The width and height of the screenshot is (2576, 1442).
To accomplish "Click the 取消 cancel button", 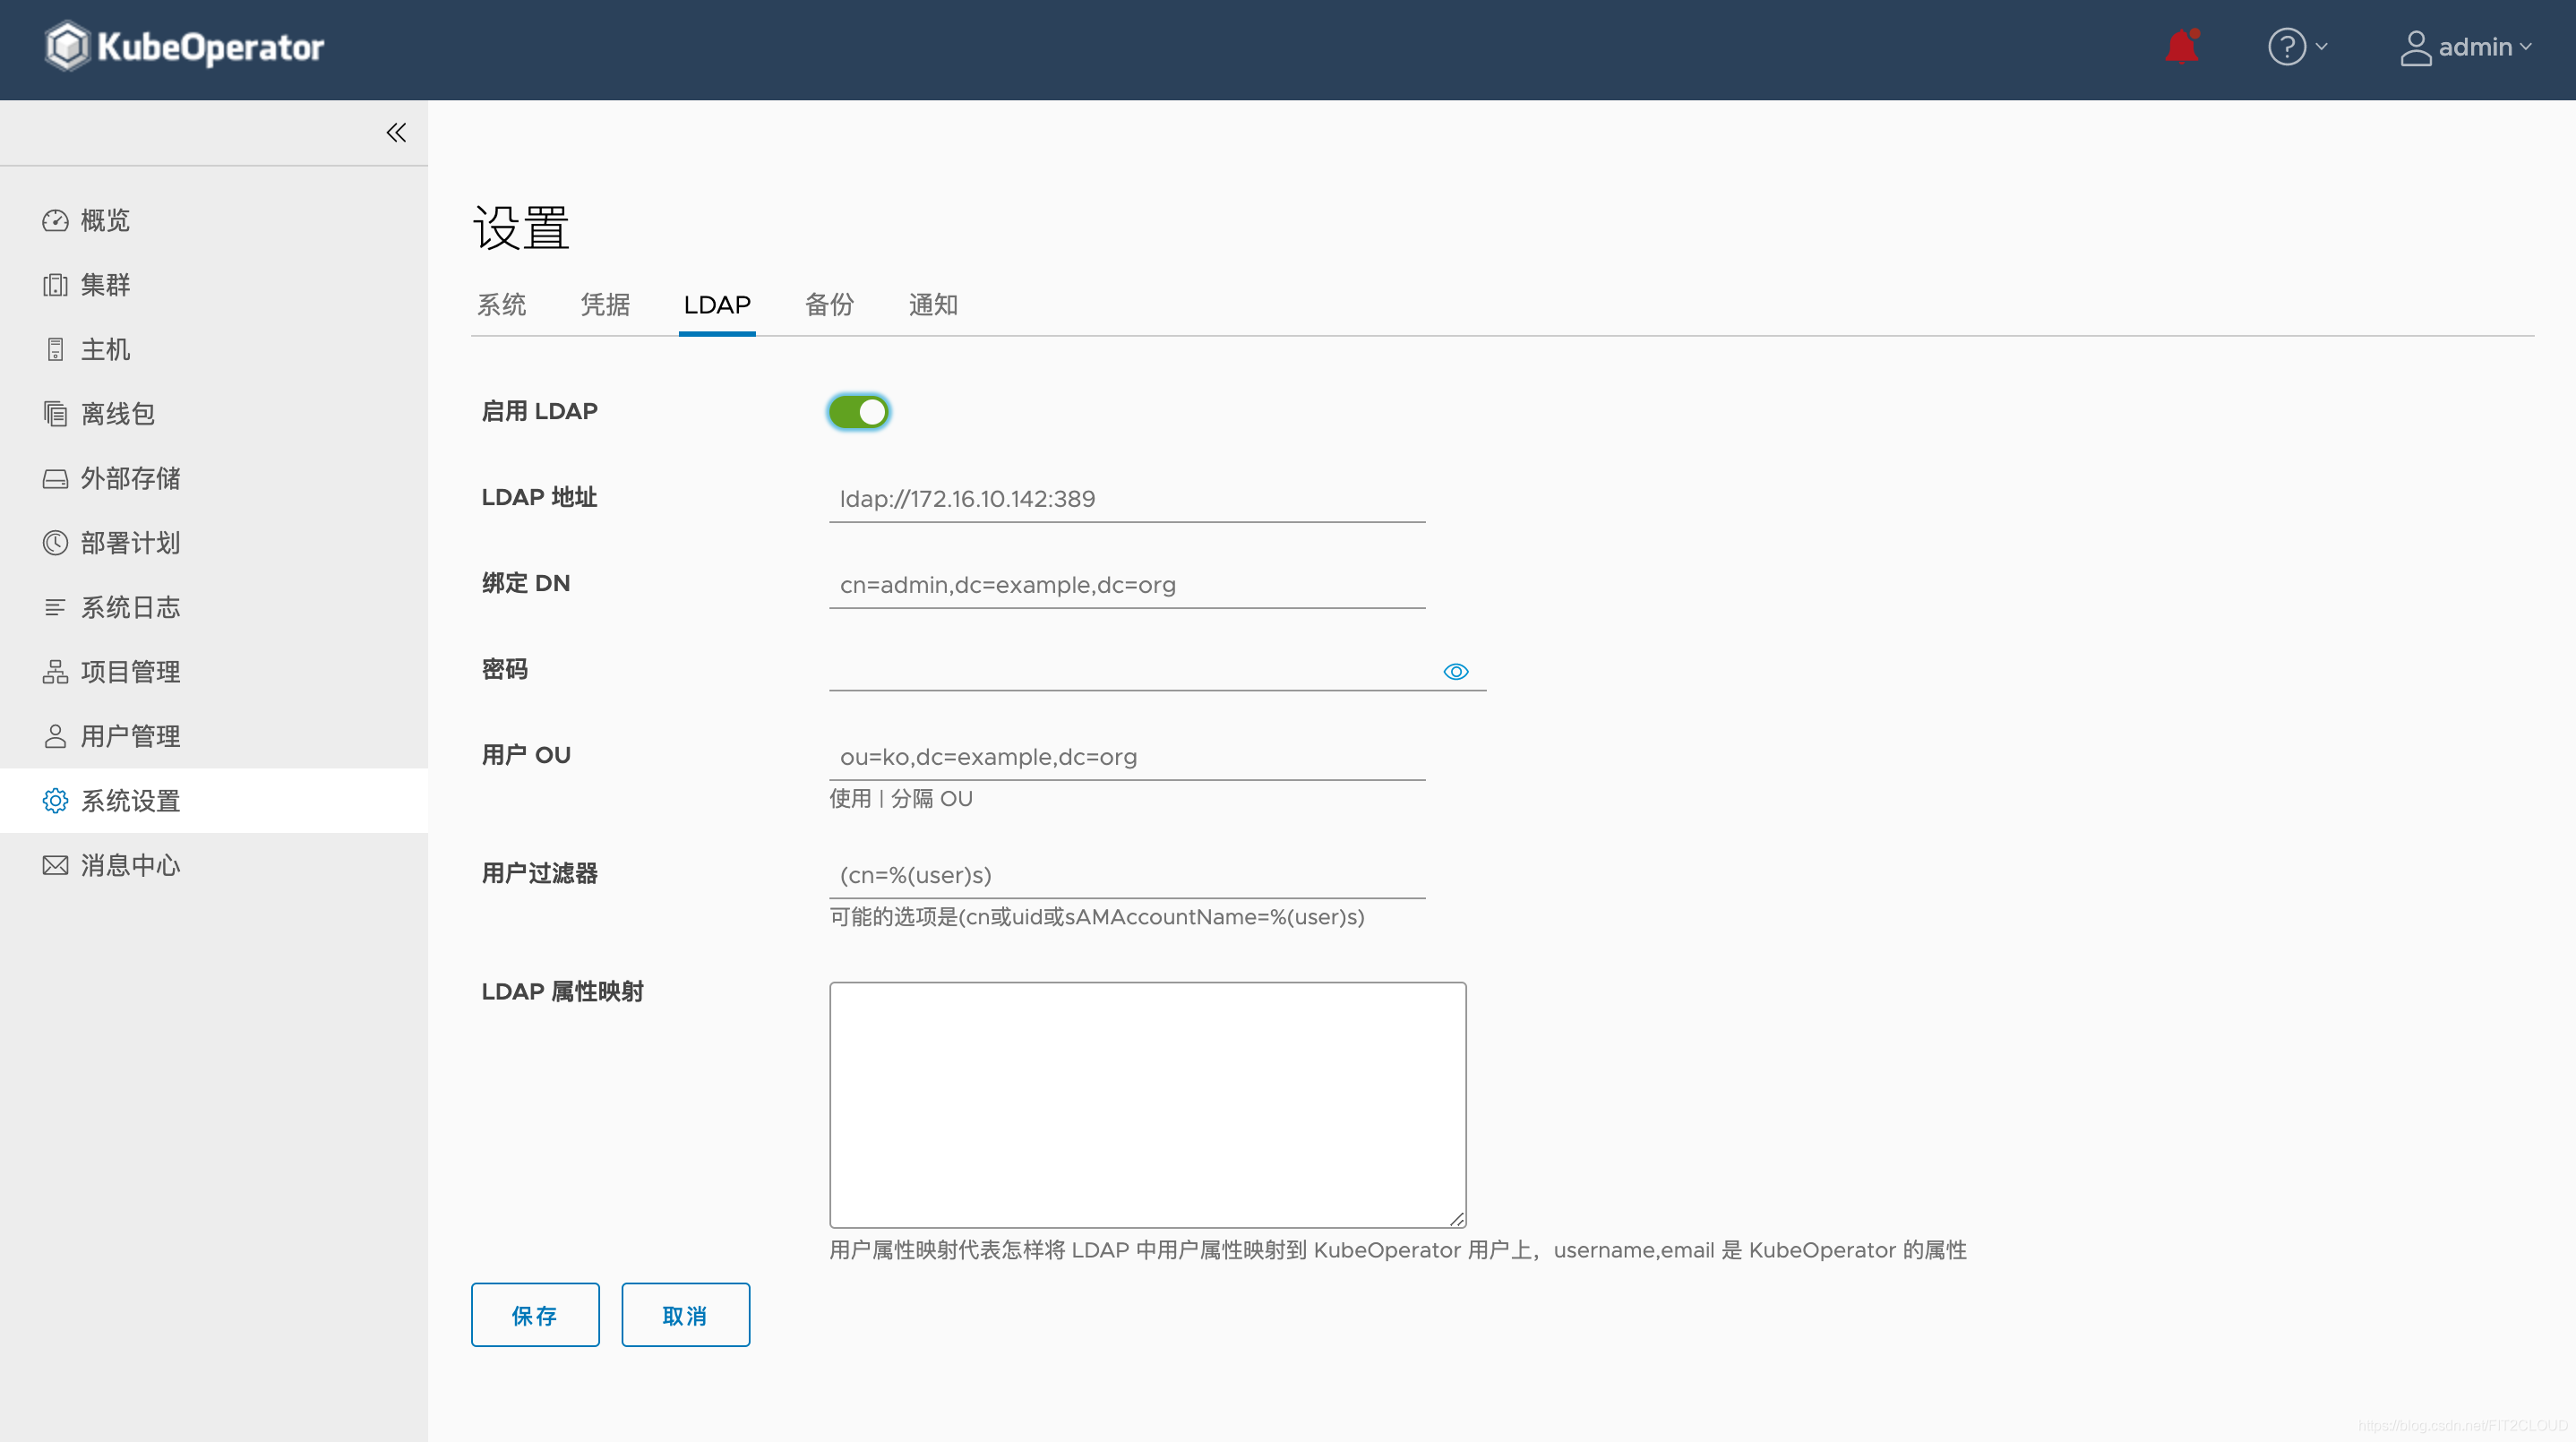I will pyautogui.click(x=685, y=1315).
